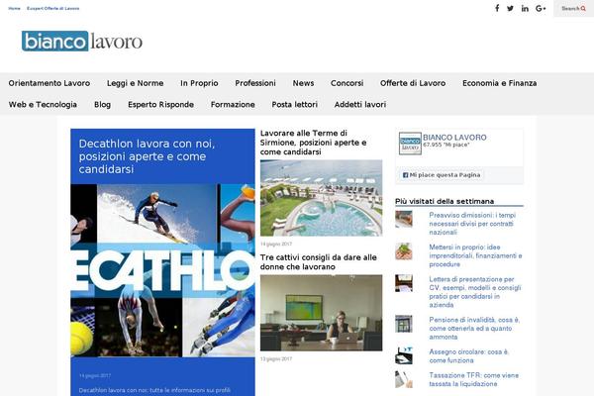This screenshot has height=396, width=594.
Task: Open the Orientamento Lavoro menu
Action: click(49, 83)
